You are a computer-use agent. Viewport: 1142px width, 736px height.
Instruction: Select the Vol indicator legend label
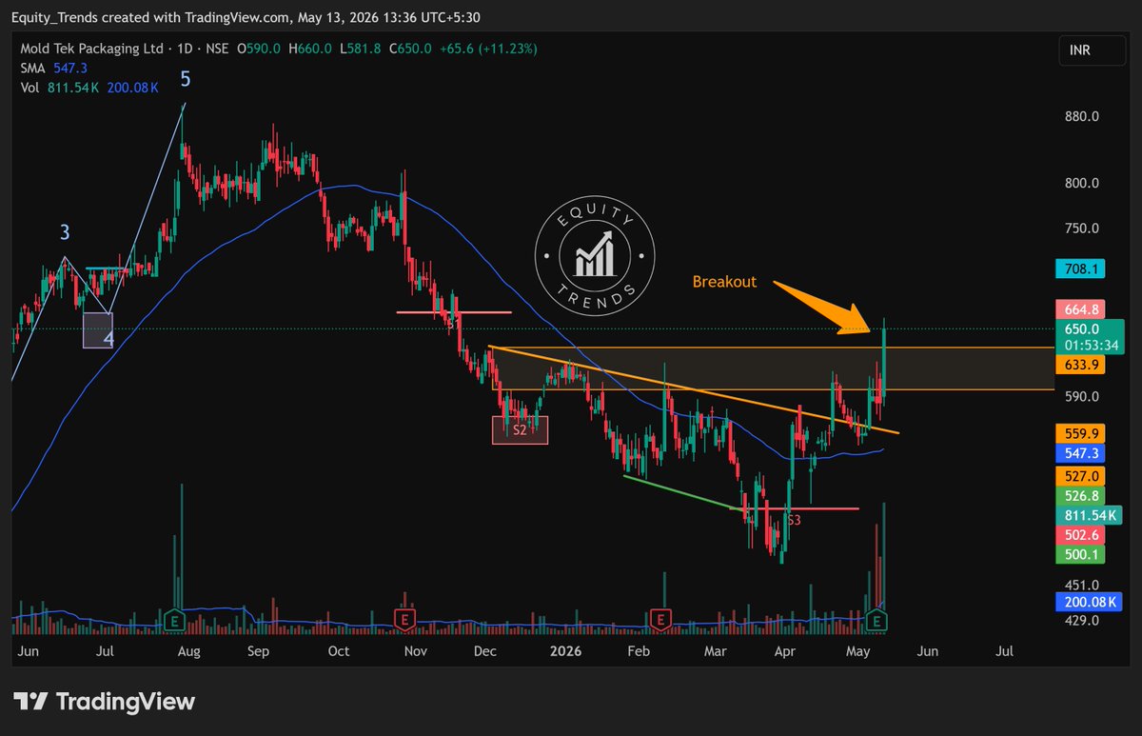click(x=29, y=87)
